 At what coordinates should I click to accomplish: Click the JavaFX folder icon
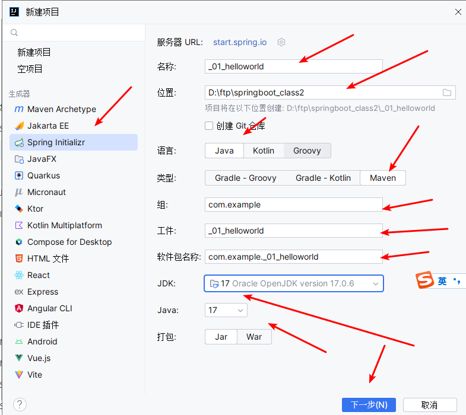point(19,159)
